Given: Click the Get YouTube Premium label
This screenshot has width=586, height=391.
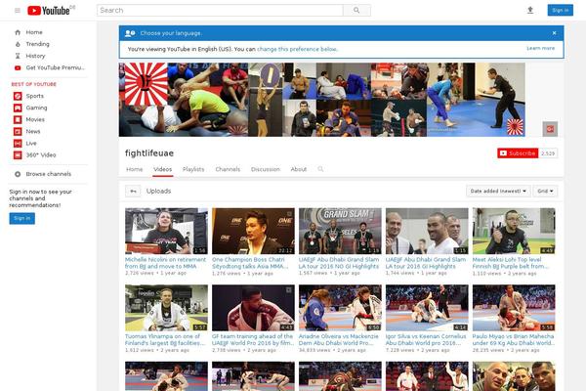Looking at the screenshot, I should pos(56,67).
